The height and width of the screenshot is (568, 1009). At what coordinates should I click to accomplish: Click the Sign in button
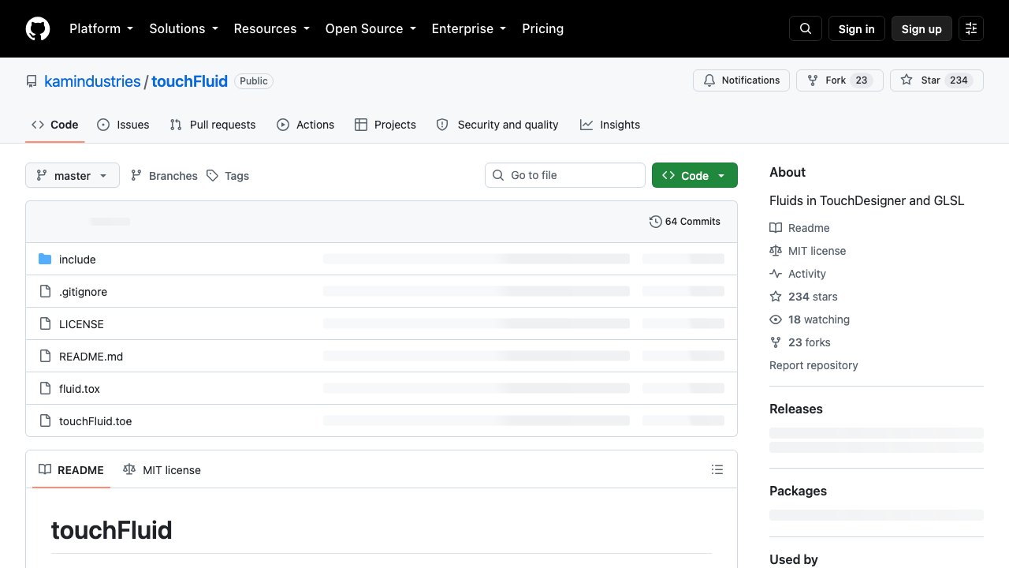tap(857, 28)
